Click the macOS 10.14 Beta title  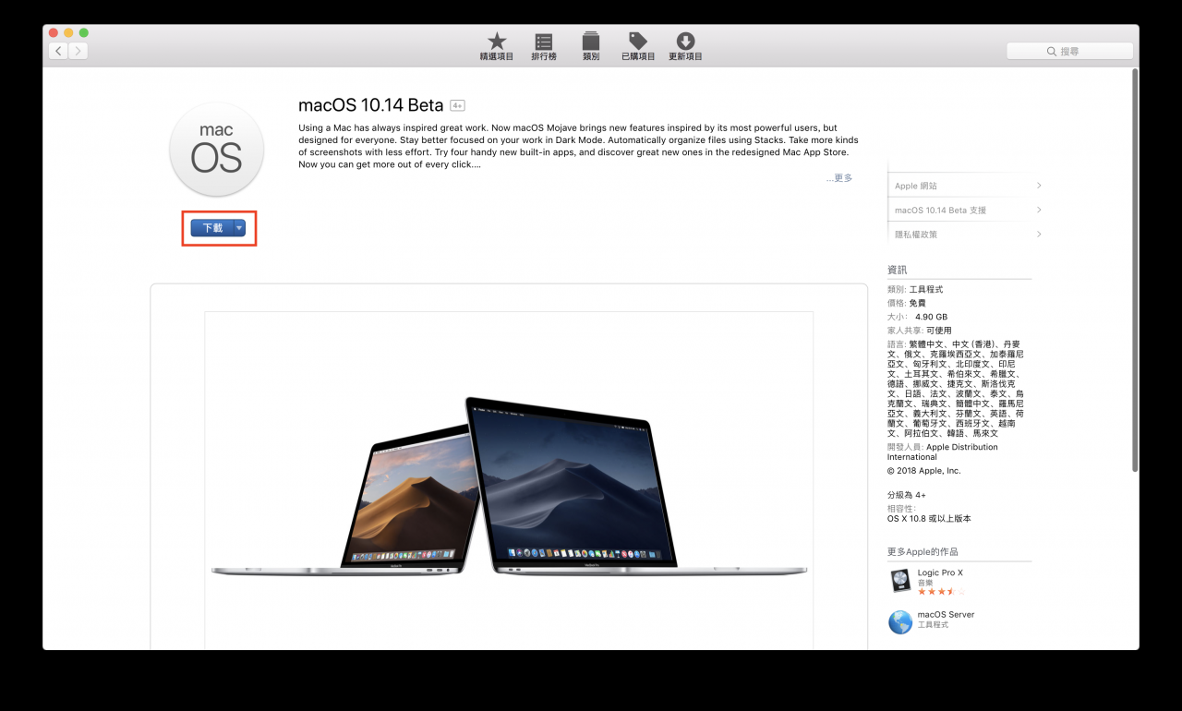tap(371, 105)
